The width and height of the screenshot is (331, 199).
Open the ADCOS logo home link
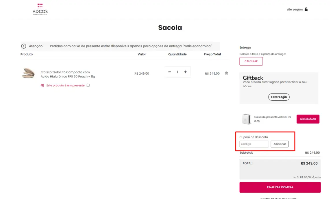click(40, 9)
